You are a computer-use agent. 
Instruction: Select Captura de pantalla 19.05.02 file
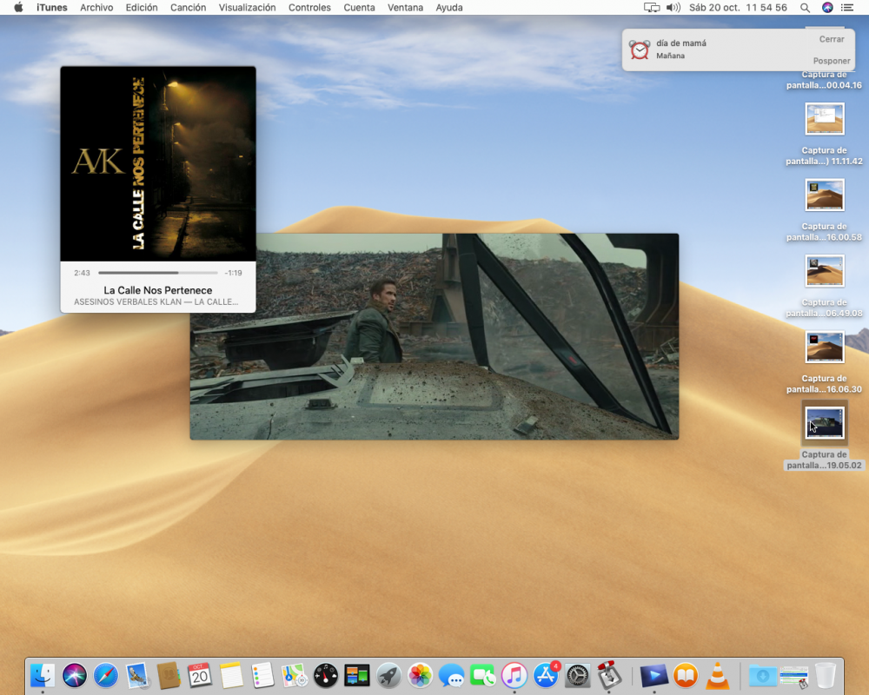(x=824, y=435)
